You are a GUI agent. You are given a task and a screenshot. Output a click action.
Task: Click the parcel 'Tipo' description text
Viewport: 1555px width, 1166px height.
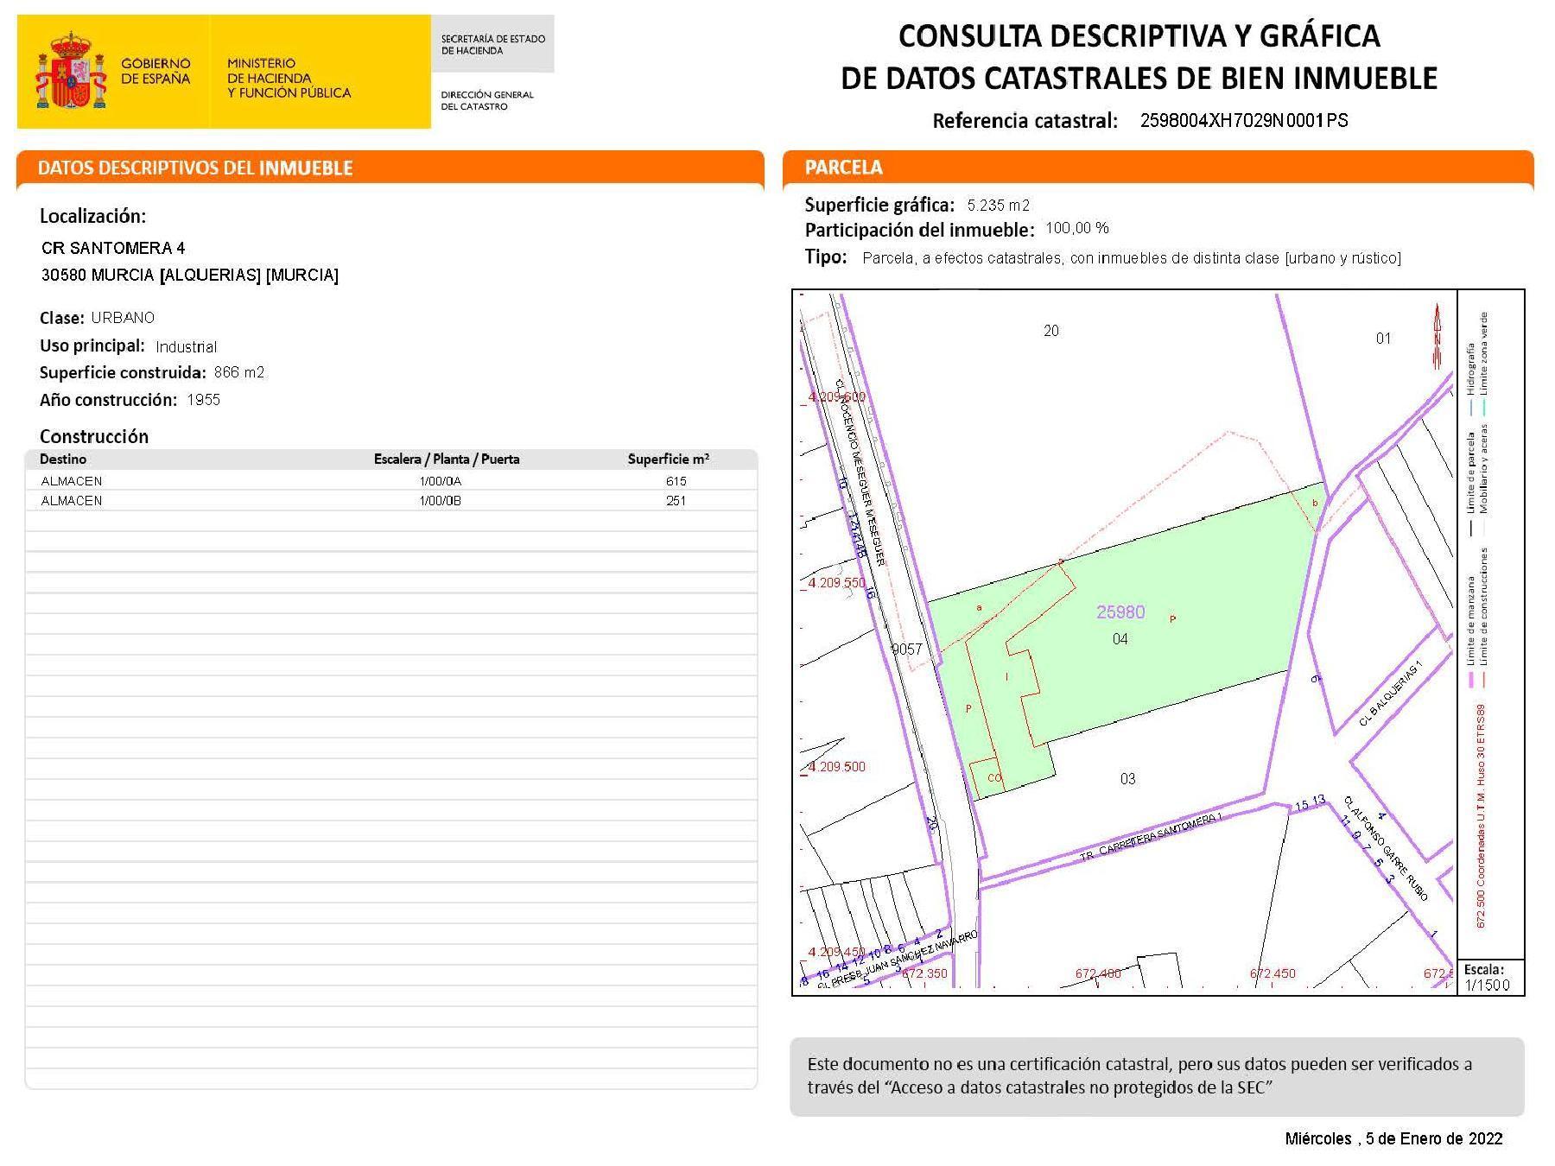[1132, 257]
